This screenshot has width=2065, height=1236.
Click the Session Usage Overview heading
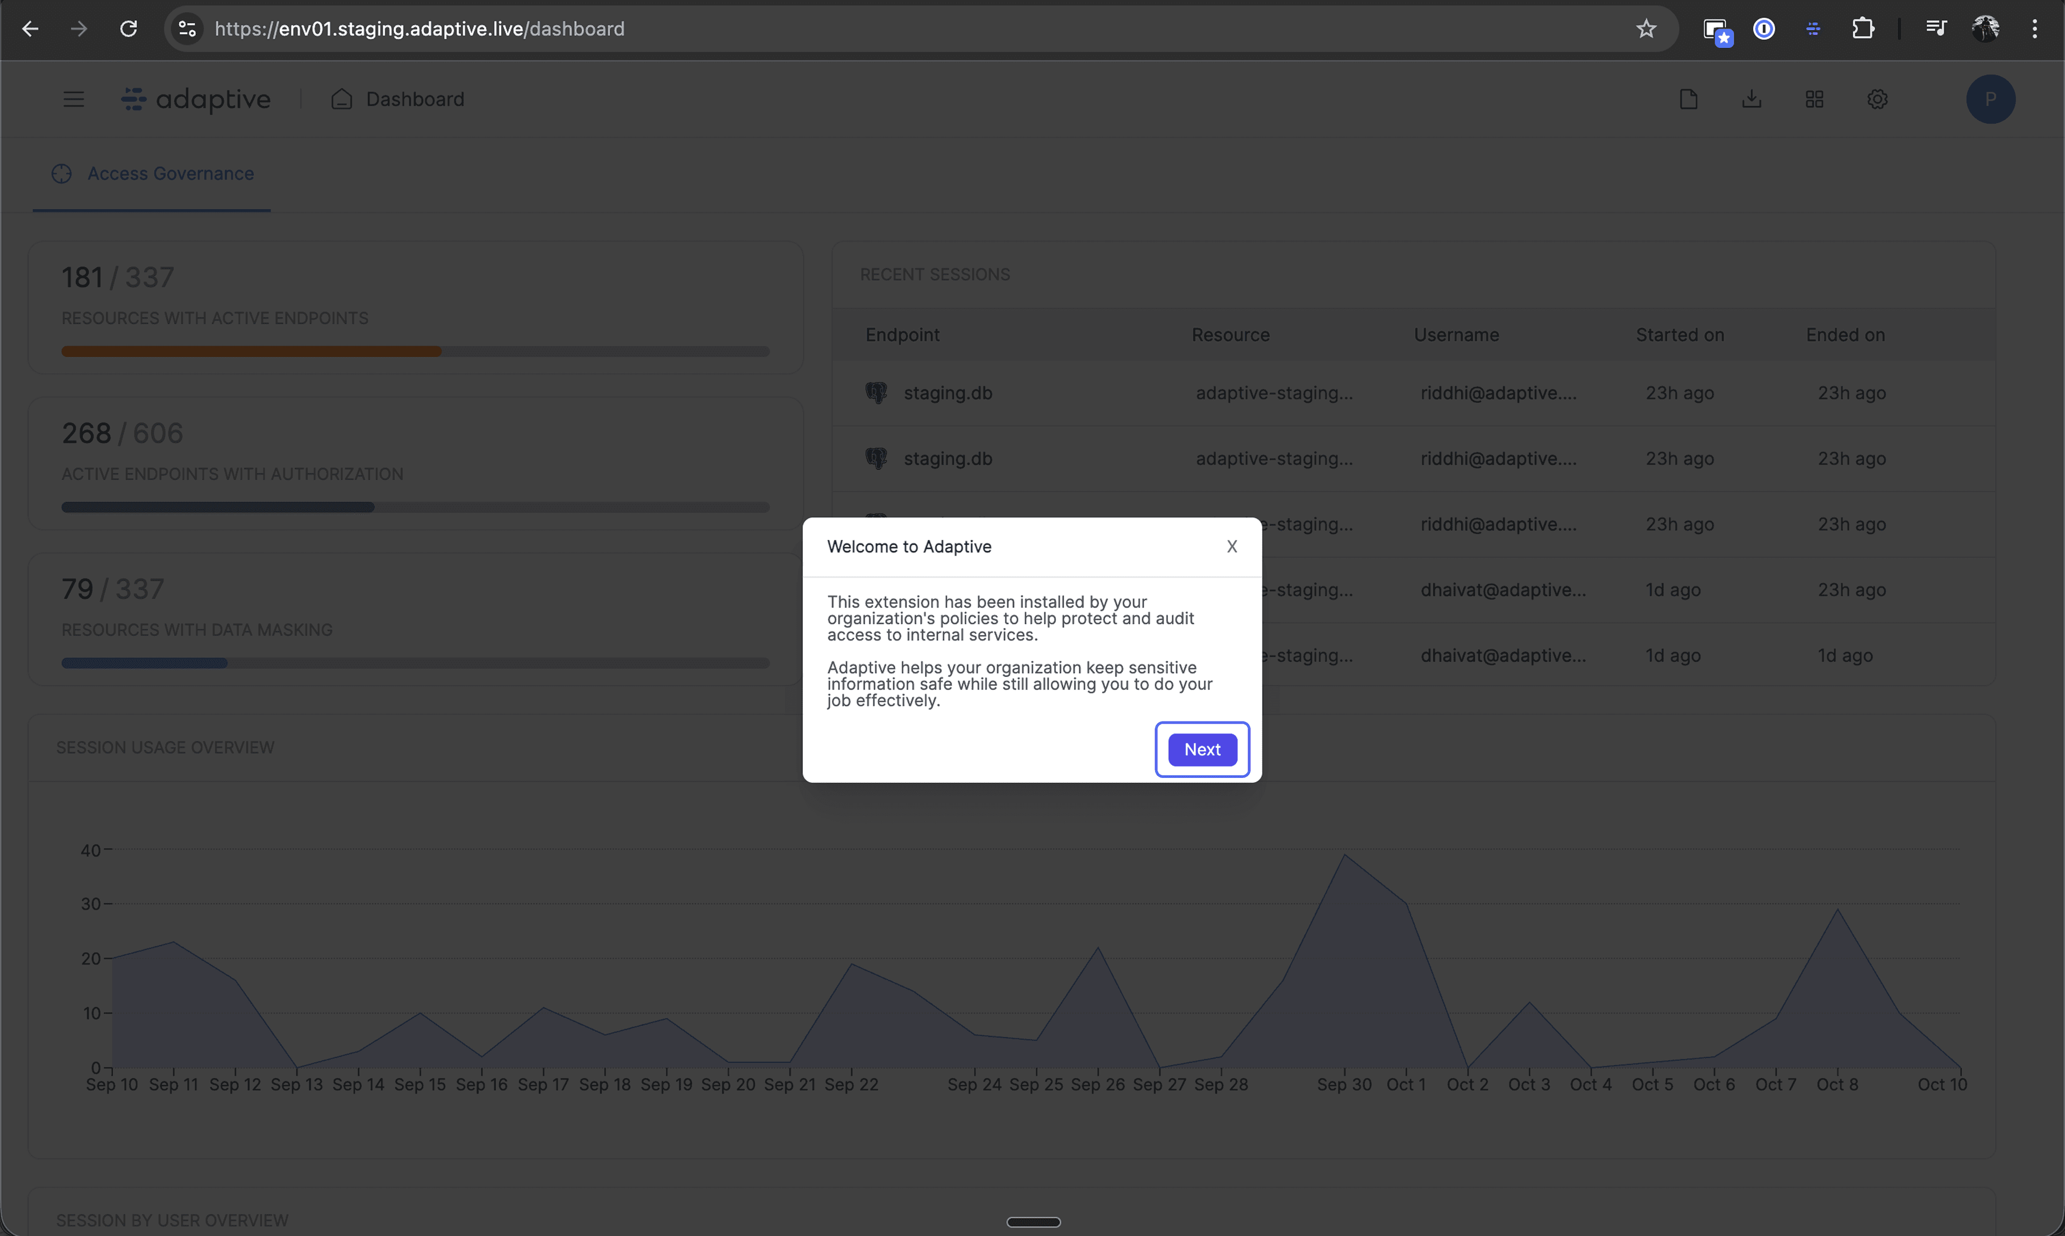(x=165, y=747)
